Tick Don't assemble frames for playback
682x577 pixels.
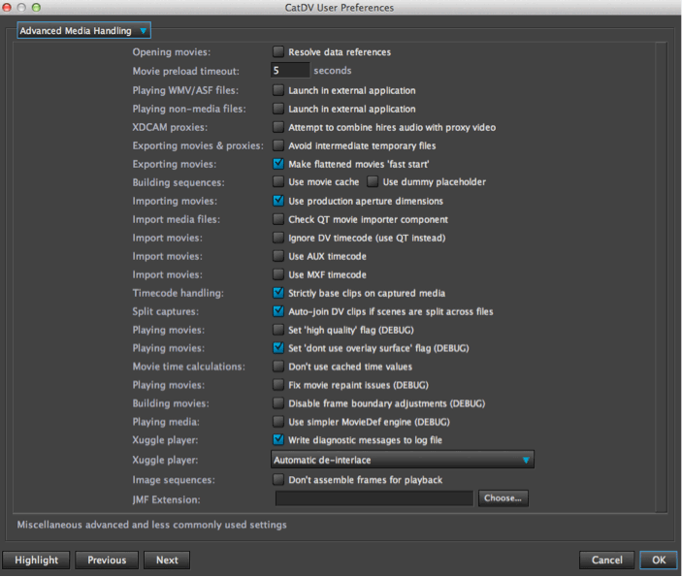click(278, 480)
